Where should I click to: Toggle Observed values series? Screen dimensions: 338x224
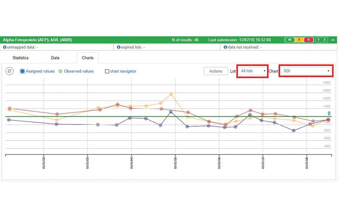61,71
